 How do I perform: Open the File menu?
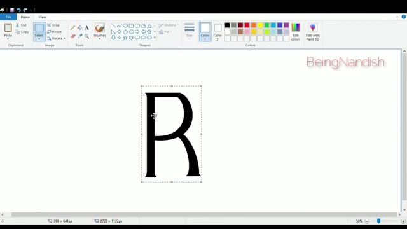(8, 17)
